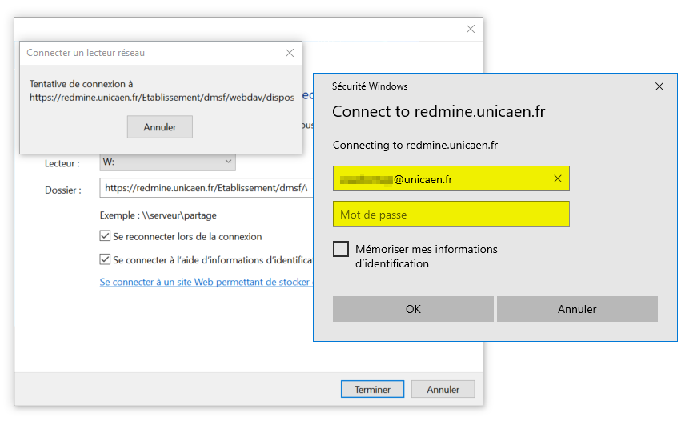Viewport: 693px width, 425px height.
Task: Click the 'Sécurité Windows' title bar
Action: click(480, 86)
